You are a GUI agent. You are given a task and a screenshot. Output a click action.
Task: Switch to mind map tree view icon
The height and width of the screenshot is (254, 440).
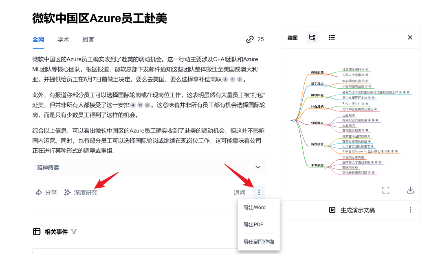[x=312, y=38]
